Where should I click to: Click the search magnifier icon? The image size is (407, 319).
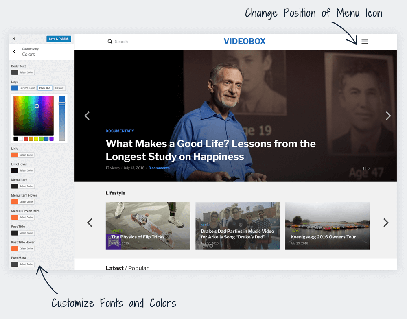[110, 42]
